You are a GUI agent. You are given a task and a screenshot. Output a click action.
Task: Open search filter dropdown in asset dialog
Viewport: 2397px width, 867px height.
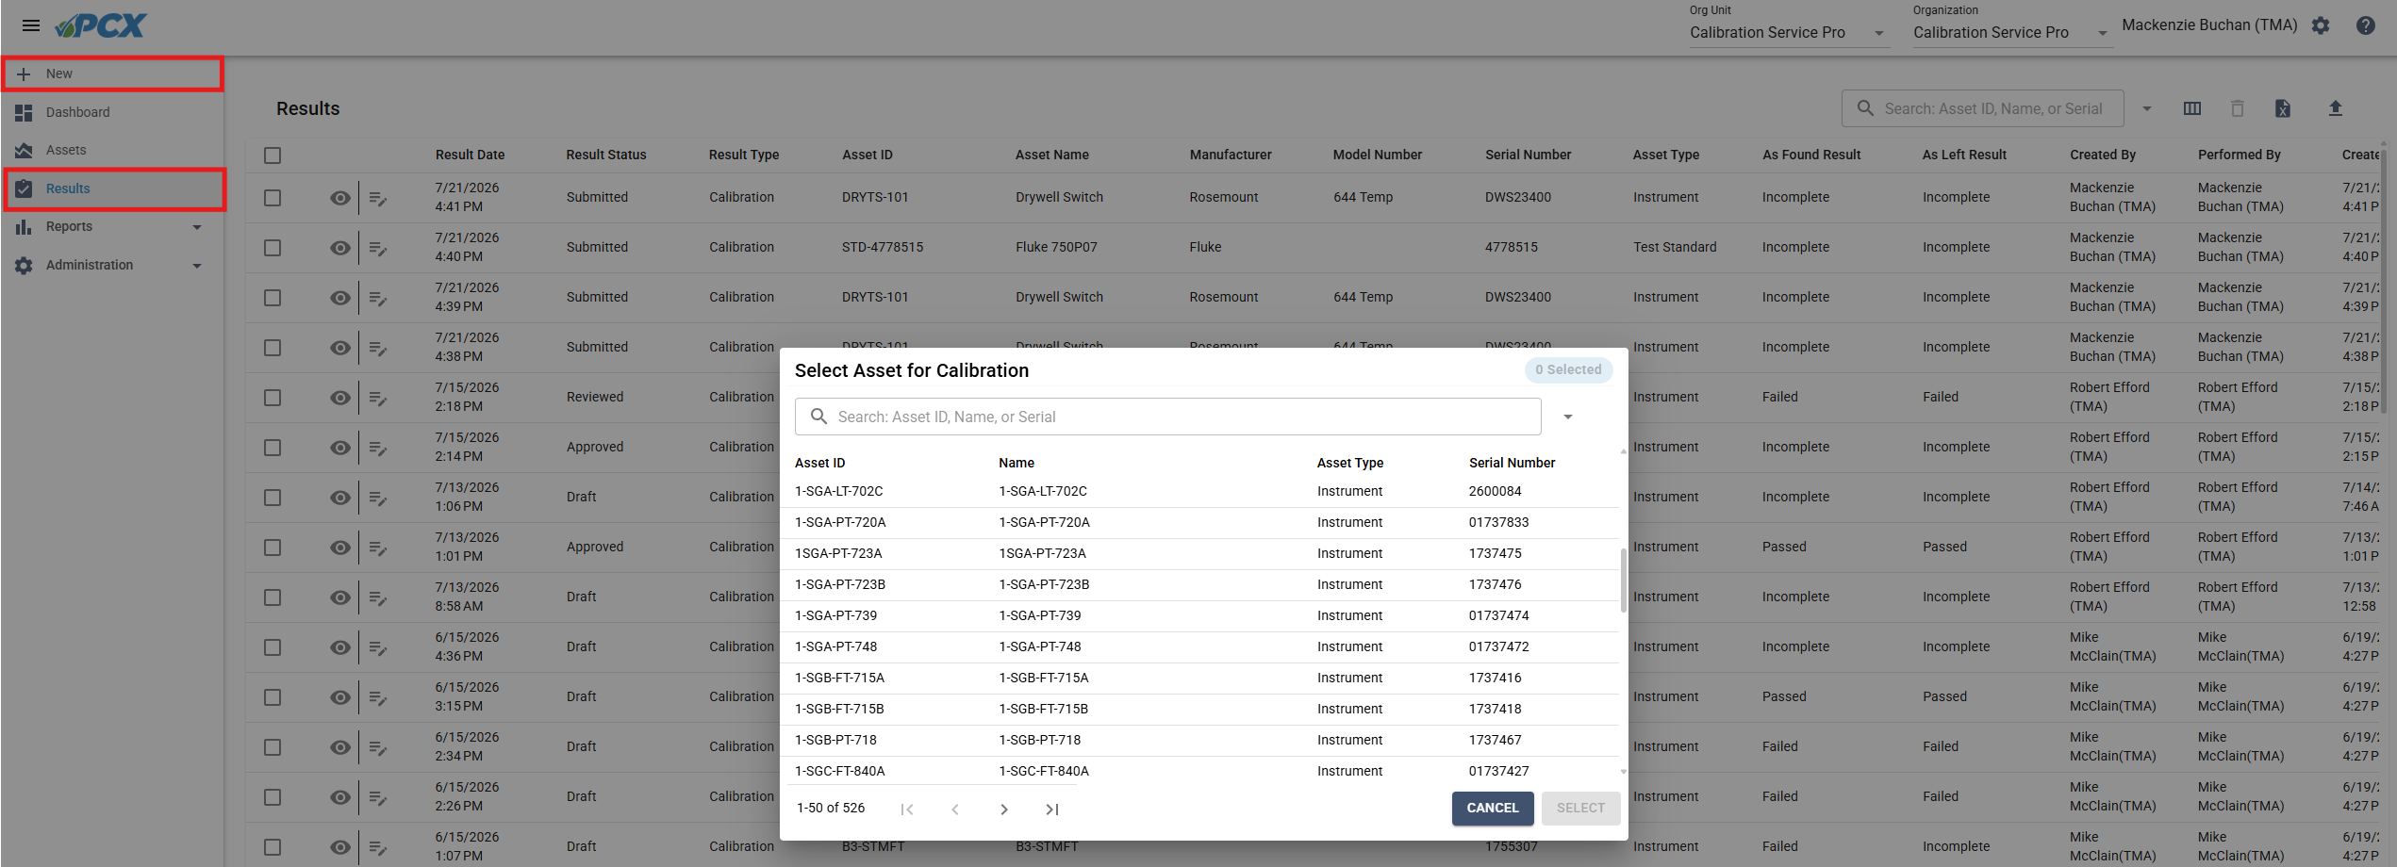tap(1568, 417)
